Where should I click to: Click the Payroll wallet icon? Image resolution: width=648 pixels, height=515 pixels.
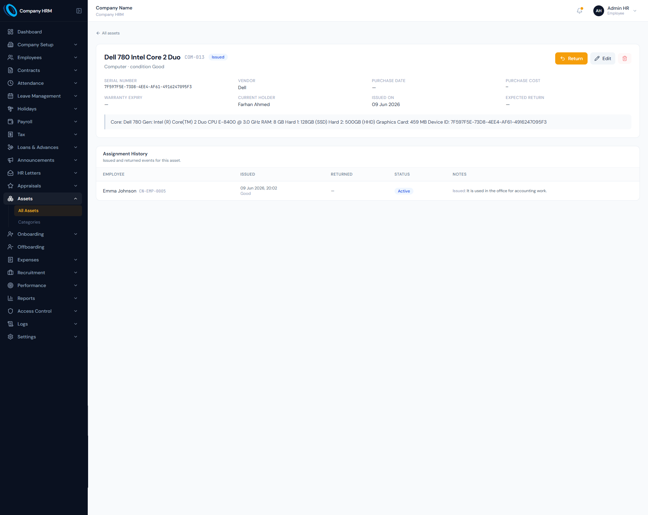[x=10, y=122]
